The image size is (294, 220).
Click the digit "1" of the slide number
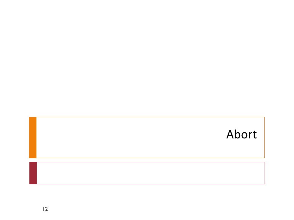pos(43,209)
